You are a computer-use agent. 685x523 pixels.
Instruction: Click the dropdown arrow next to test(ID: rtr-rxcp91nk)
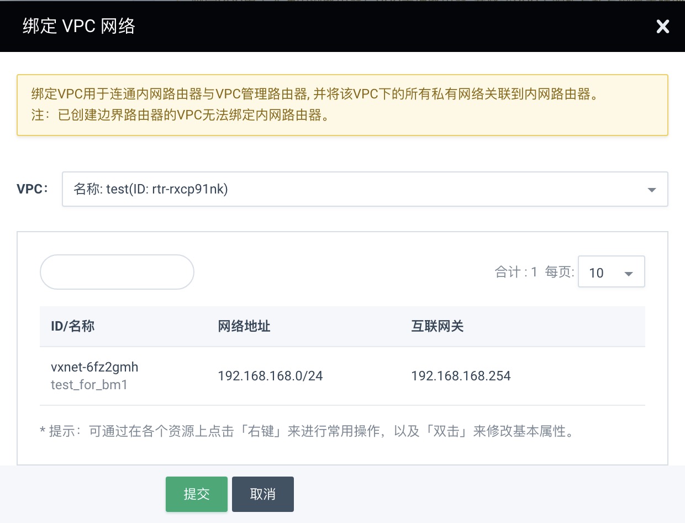click(x=651, y=189)
